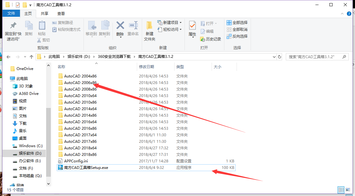Select the Cut scissors icon
Viewport: 355px width, 196px height.
[39, 40]
